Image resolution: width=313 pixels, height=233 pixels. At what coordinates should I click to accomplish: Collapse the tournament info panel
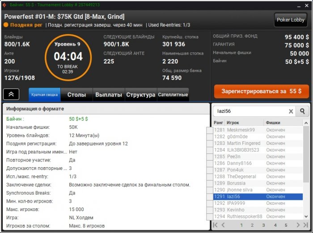pos(11,94)
